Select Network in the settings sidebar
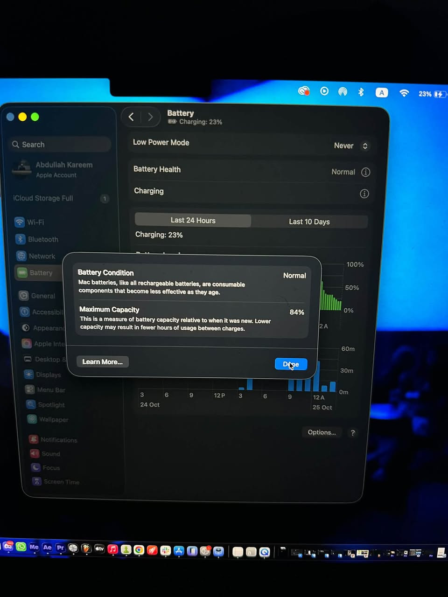Image resolution: width=448 pixels, height=597 pixels. 35,256
